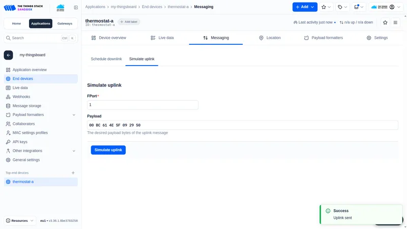407x229 pixels.
Task: Click the General settings gear icon
Action: pos(8,160)
